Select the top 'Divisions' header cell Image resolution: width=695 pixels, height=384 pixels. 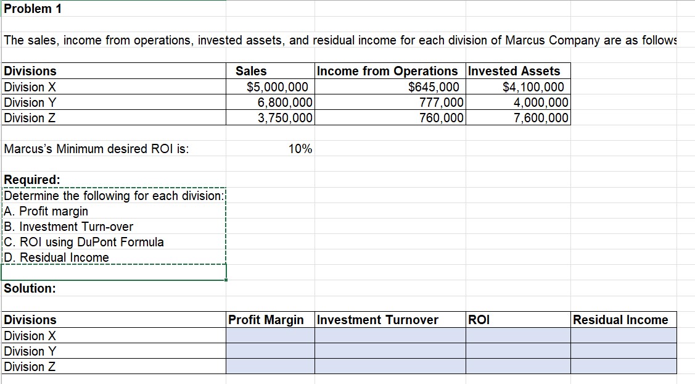(x=113, y=71)
